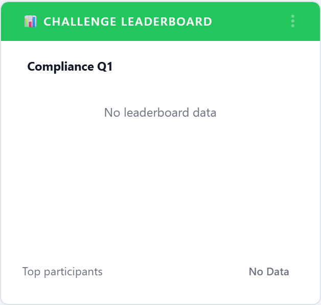This screenshot has height=305, width=321.
Task: Click the empty-state text in card center
Action: click(160, 113)
